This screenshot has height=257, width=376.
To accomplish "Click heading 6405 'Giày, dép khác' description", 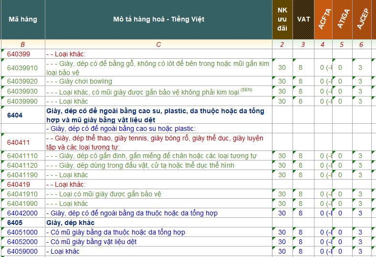I will coord(71,223).
